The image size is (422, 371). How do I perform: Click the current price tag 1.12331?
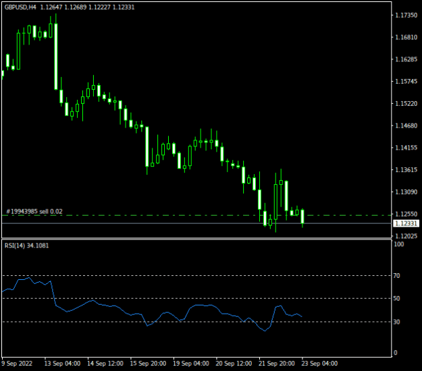[406, 223]
